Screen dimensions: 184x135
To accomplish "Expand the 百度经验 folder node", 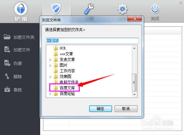I will 50,94.
